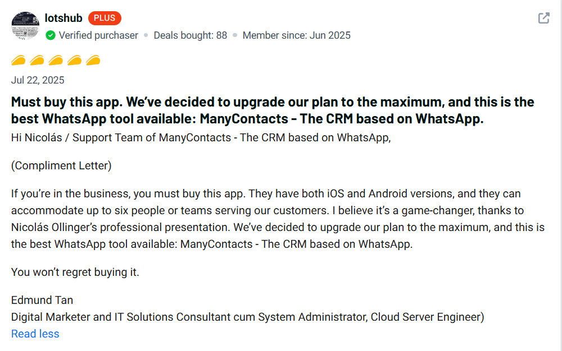The width and height of the screenshot is (562, 351).
Task: Open the review in a new window icon
Action: click(543, 18)
